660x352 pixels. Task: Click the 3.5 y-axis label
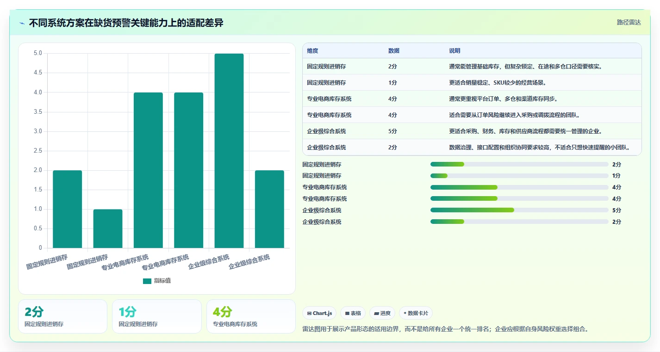coord(38,112)
